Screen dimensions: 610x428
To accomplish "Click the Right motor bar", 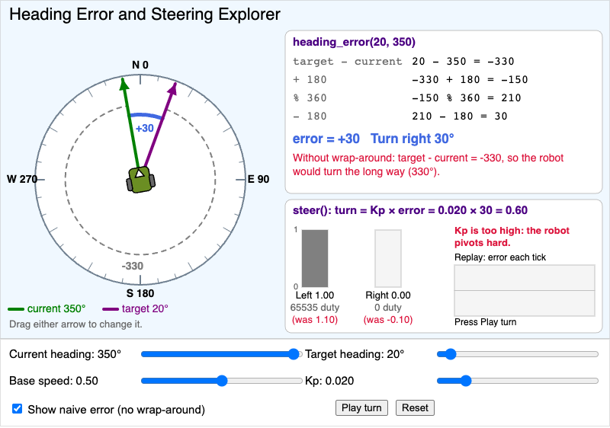I will [x=388, y=258].
